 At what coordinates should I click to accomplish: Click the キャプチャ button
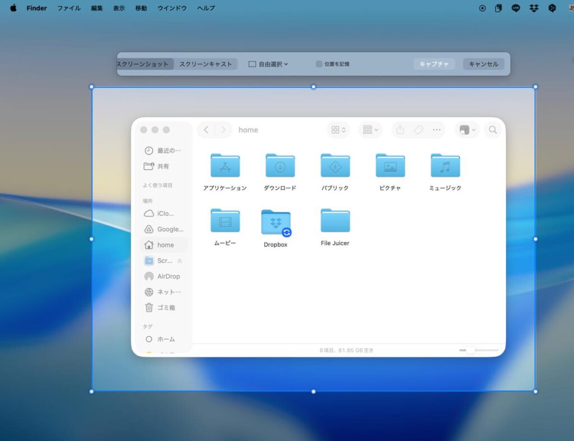click(x=434, y=64)
